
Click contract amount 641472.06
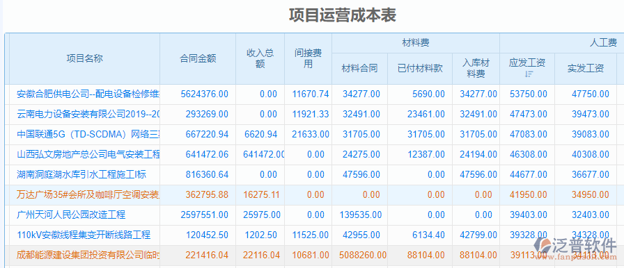click(207, 154)
